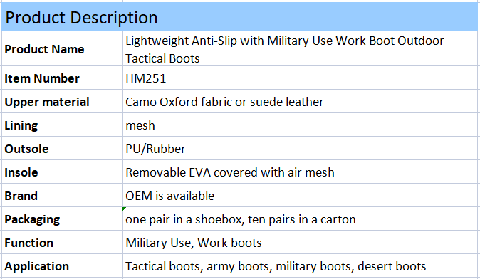Click the Product Description header cell
480x279 pixels.
239,17
